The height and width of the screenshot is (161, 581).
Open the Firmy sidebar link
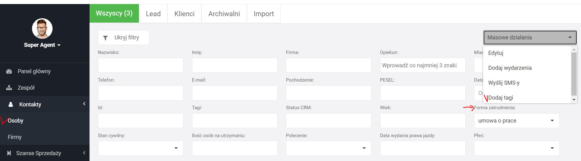click(x=15, y=137)
